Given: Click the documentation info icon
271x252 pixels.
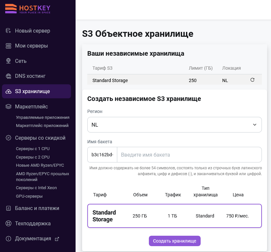Looking at the screenshot, I should pos(8,239).
